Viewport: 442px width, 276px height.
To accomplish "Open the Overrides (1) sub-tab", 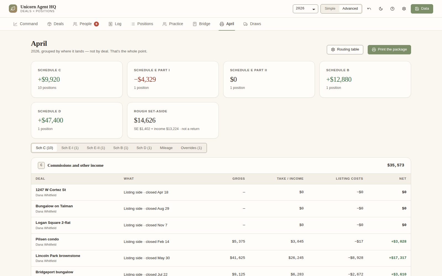I will [191, 148].
